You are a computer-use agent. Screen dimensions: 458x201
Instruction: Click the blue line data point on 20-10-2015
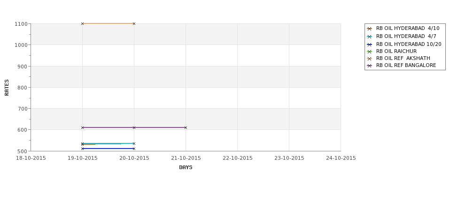pos(134,149)
